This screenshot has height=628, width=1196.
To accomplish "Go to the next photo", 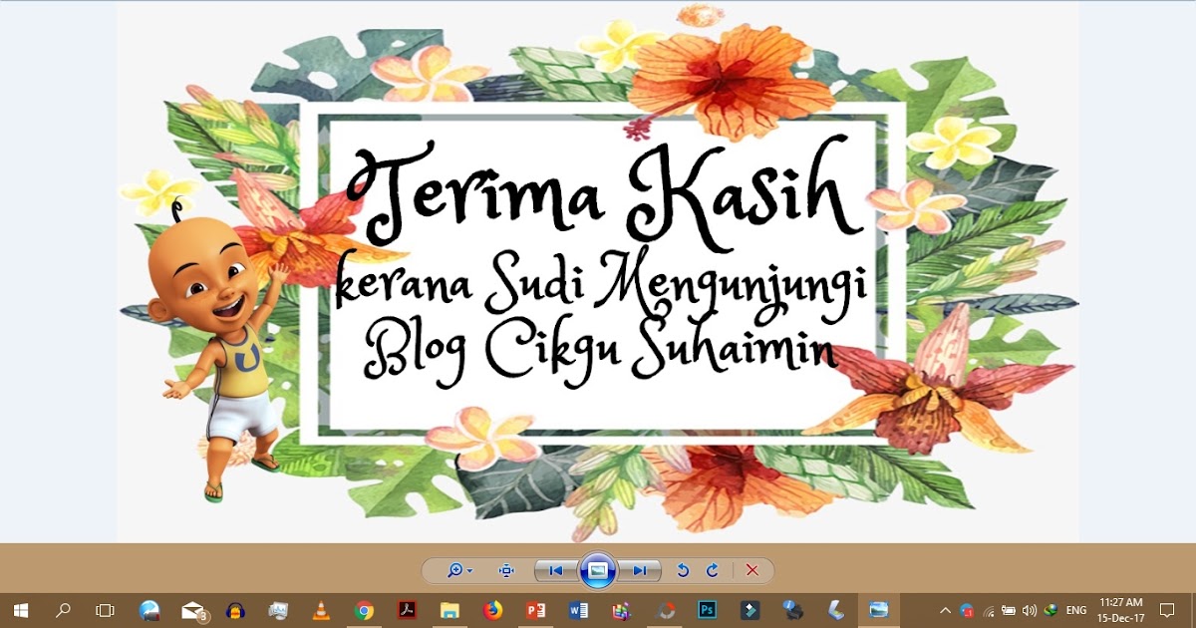I will click(x=639, y=570).
